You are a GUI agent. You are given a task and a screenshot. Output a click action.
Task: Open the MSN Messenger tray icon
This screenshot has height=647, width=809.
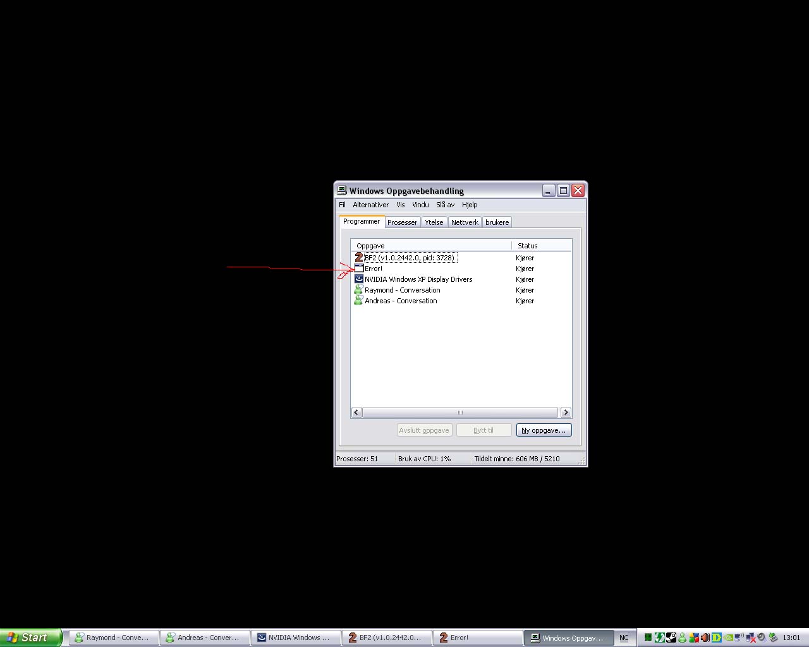tap(682, 638)
